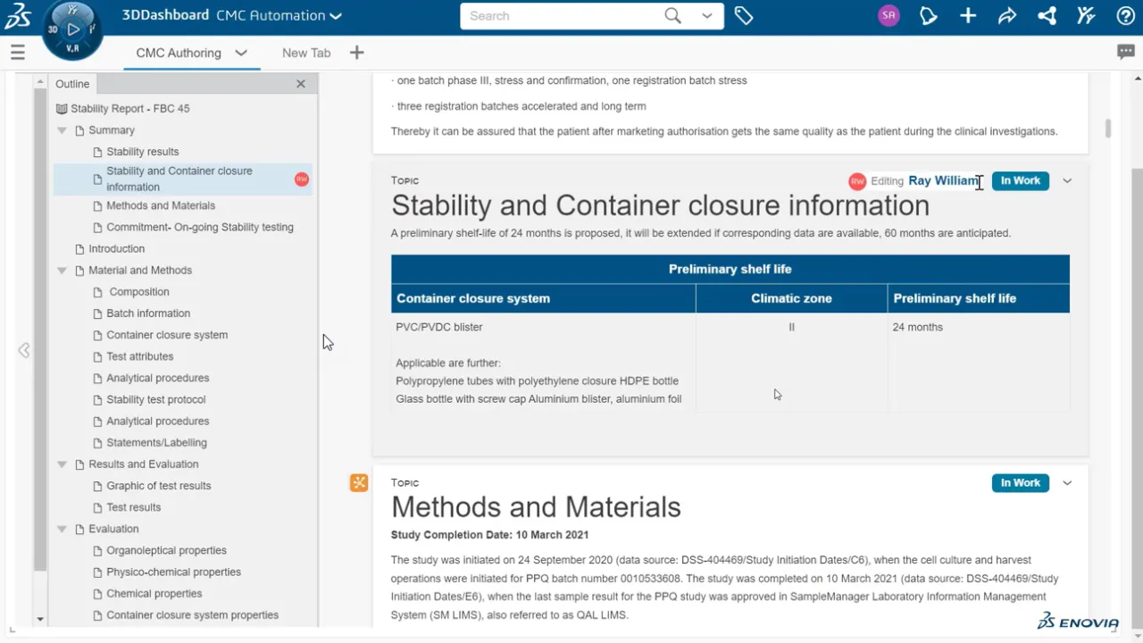The width and height of the screenshot is (1143, 643).
Task: Select the CMC Authoring tab
Action: pos(179,53)
